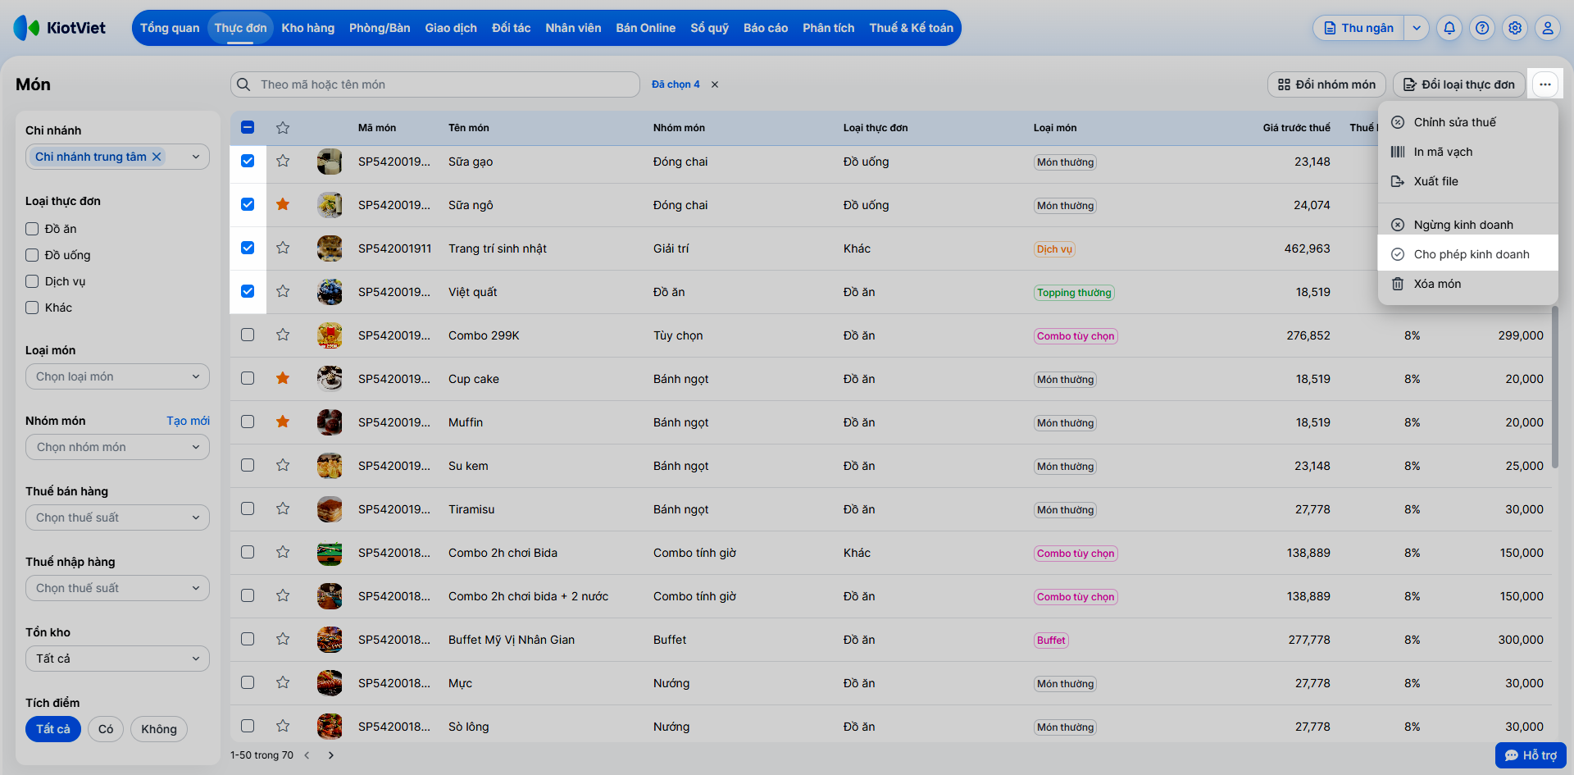The height and width of the screenshot is (775, 1574).
Task: Star the Buffet Mỹ Vị Nhân Gian item
Action: (283, 639)
